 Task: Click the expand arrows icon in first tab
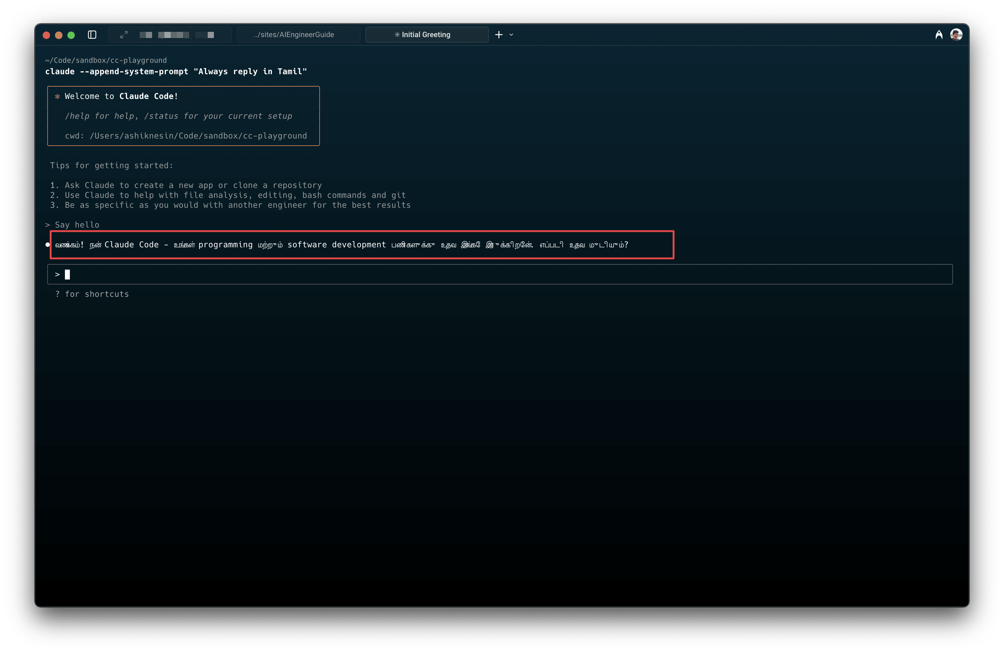pos(124,35)
